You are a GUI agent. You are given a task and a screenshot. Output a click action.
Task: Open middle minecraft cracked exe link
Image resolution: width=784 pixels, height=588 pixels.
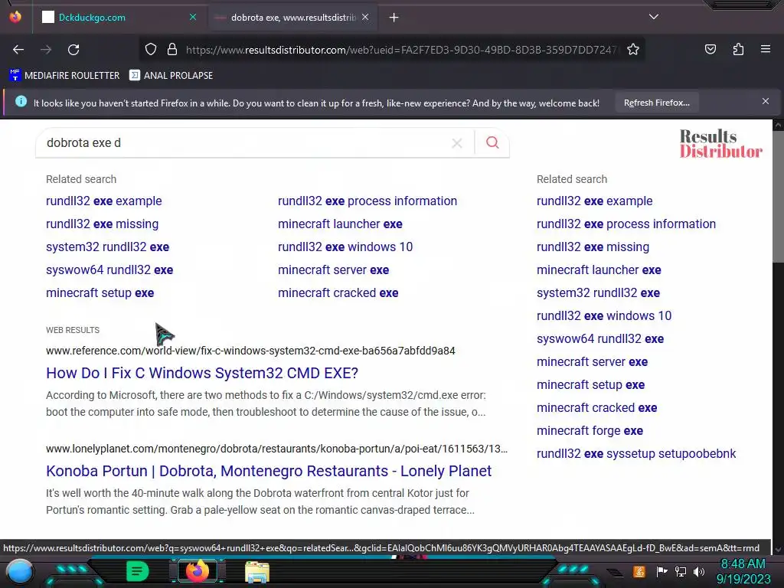pos(338,293)
